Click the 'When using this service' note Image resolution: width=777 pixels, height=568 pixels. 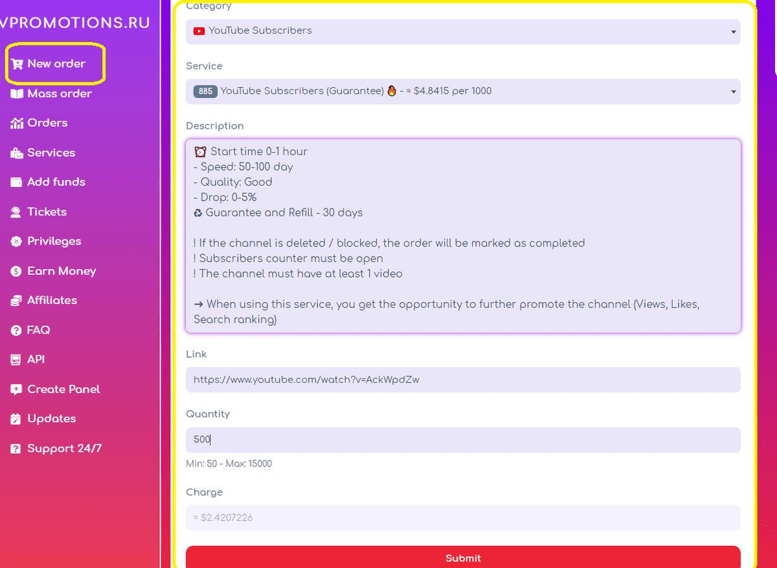(x=447, y=312)
